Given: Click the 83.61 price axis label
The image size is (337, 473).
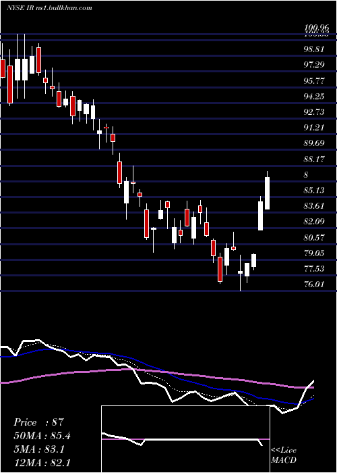Looking at the screenshot, I should (314, 206).
